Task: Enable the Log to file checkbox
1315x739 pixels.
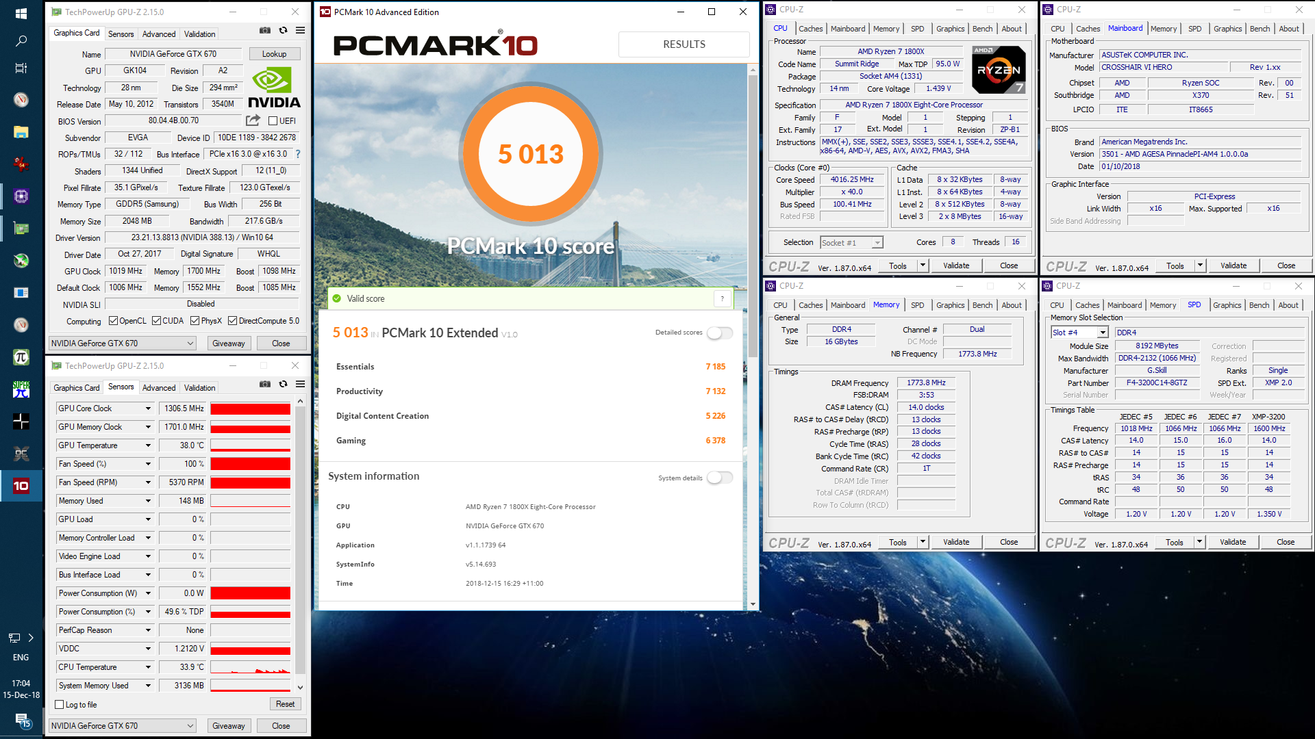Action: click(x=59, y=705)
